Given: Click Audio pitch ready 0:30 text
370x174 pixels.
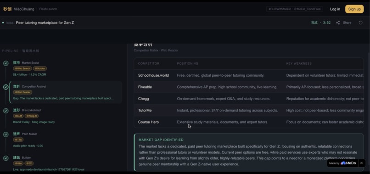Looking at the screenshot, I should click(x=28, y=146).
